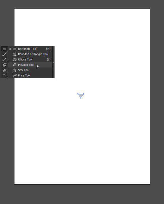Click the Rectangle tool icon in the toolbar

tap(4, 49)
